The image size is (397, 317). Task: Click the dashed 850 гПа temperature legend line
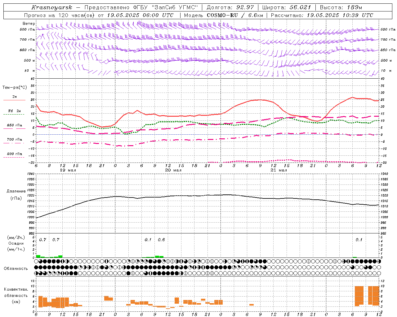(x=14, y=128)
